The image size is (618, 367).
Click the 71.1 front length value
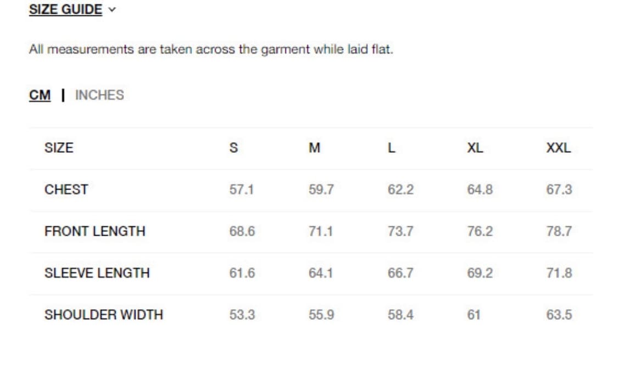pos(321,231)
